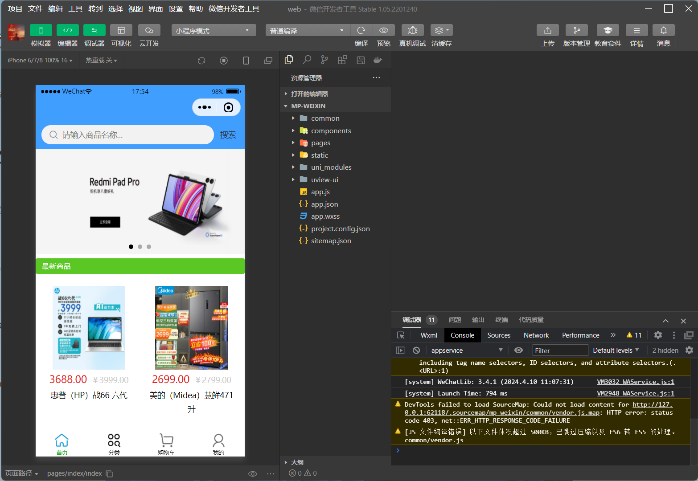
Task: Open the extensions icon in sidebar
Action: coord(342,60)
